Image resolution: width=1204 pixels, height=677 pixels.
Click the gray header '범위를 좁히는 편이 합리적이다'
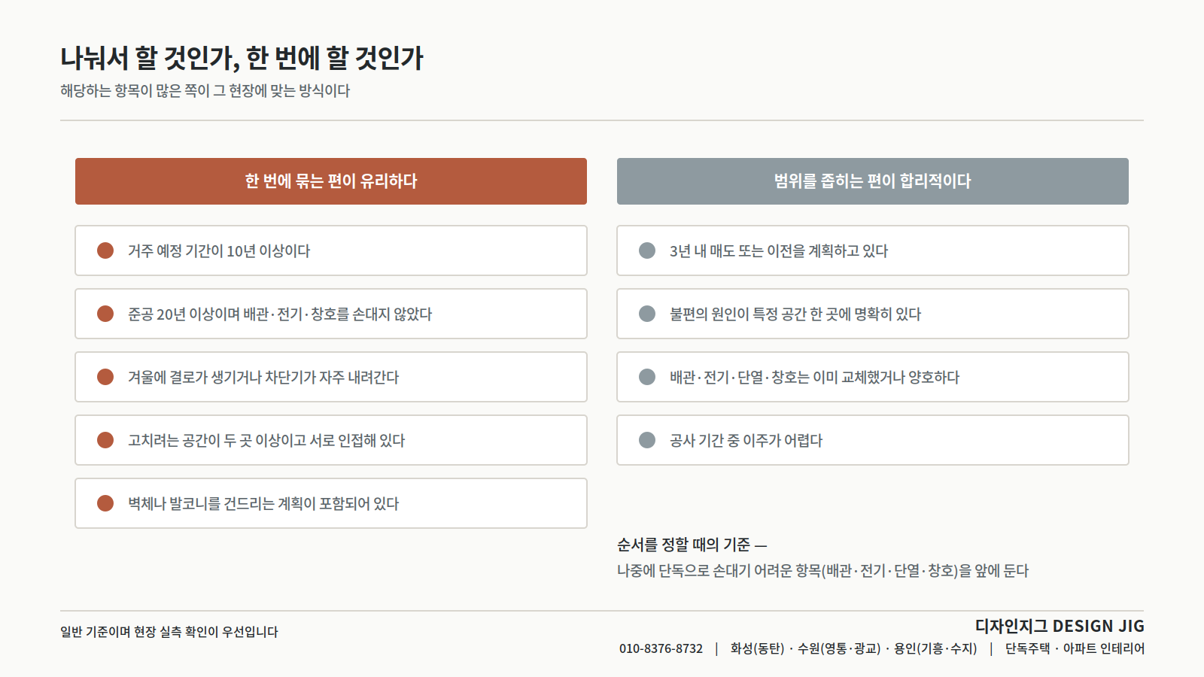(x=873, y=181)
